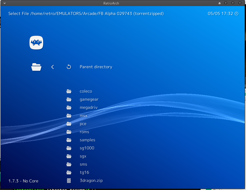Image resolution: width=246 pixels, height=190 pixels.
Task: Open the samples folder icon
Action: [x=69, y=140]
